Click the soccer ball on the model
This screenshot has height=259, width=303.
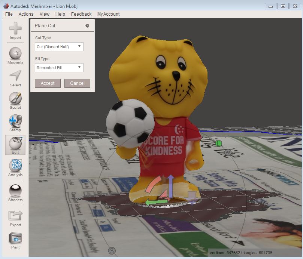[x=130, y=123]
